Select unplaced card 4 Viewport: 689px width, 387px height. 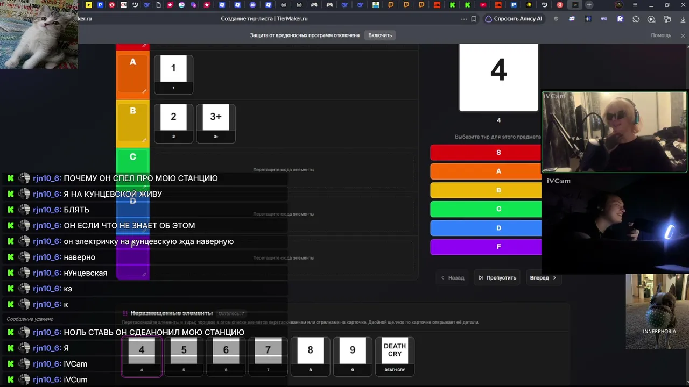click(x=142, y=356)
